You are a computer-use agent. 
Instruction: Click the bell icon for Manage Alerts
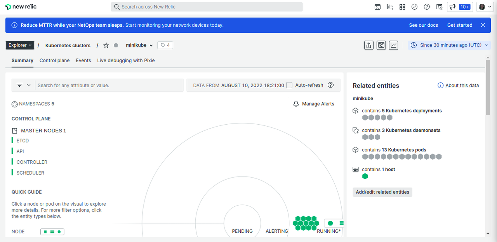tap(296, 104)
